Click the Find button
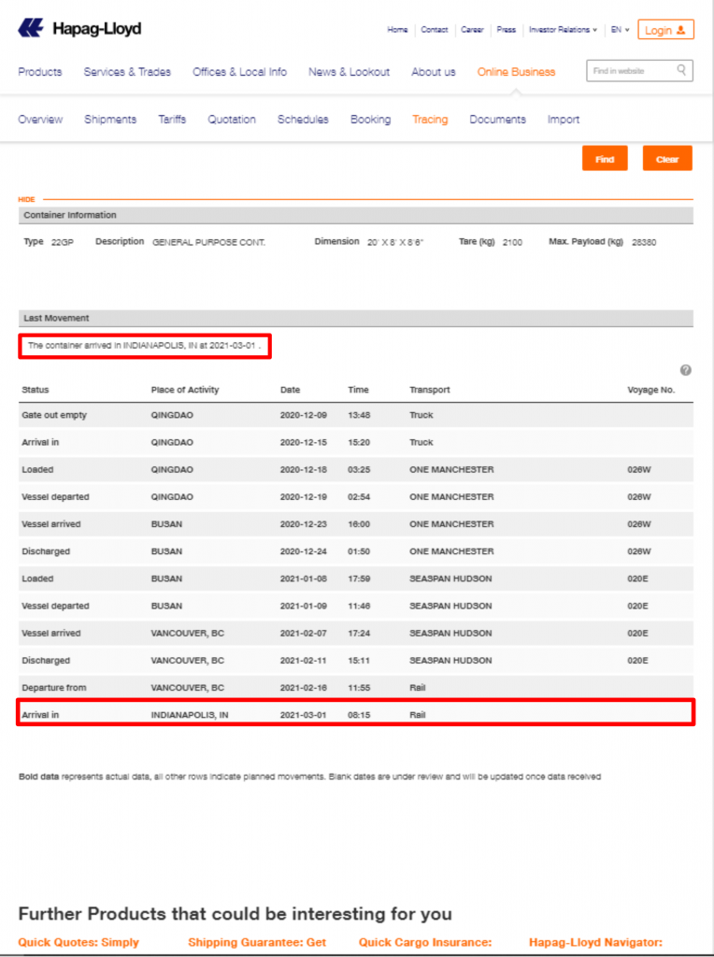The image size is (714, 957). point(605,159)
